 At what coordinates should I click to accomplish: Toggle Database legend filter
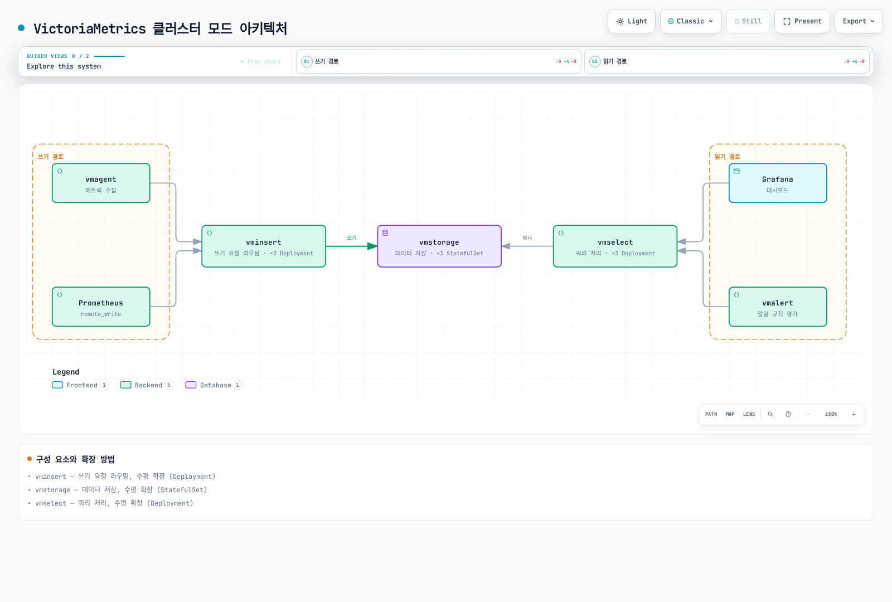(214, 385)
